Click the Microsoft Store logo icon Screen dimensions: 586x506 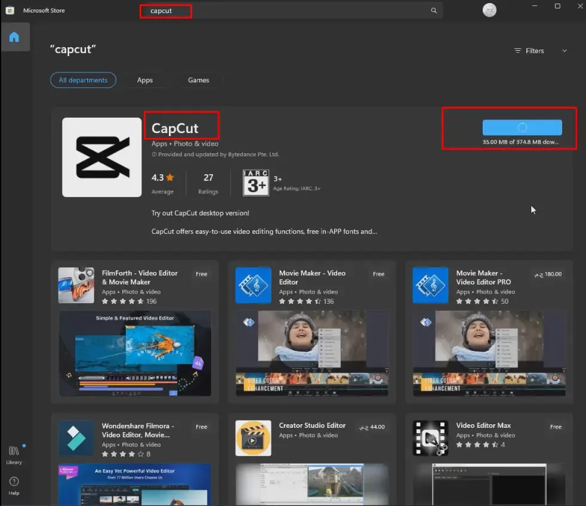pyautogui.click(x=10, y=11)
